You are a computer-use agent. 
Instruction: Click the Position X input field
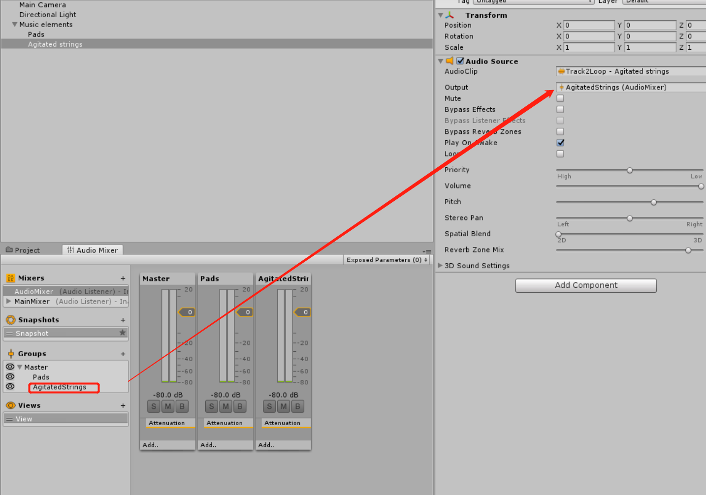[589, 25]
